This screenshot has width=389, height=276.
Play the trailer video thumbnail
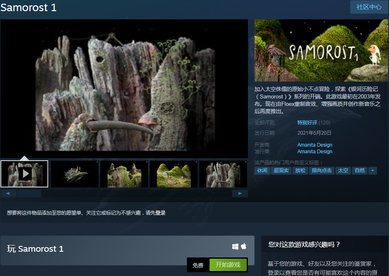coord(24,174)
